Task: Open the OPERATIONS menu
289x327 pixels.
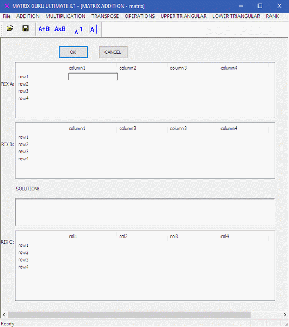Action: pyautogui.click(x=139, y=16)
